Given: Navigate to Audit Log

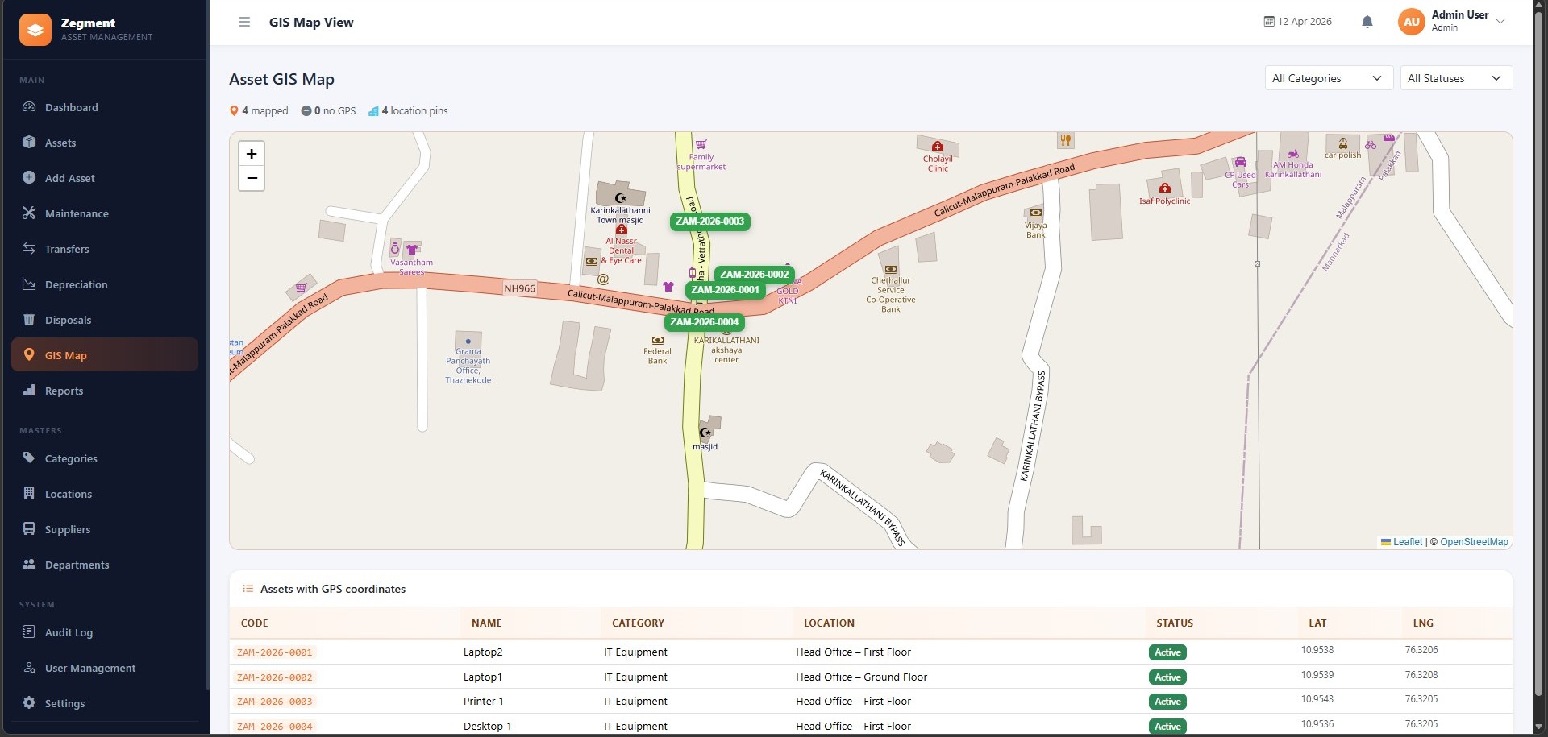Looking at the screenshot, I should pos(69,632).
